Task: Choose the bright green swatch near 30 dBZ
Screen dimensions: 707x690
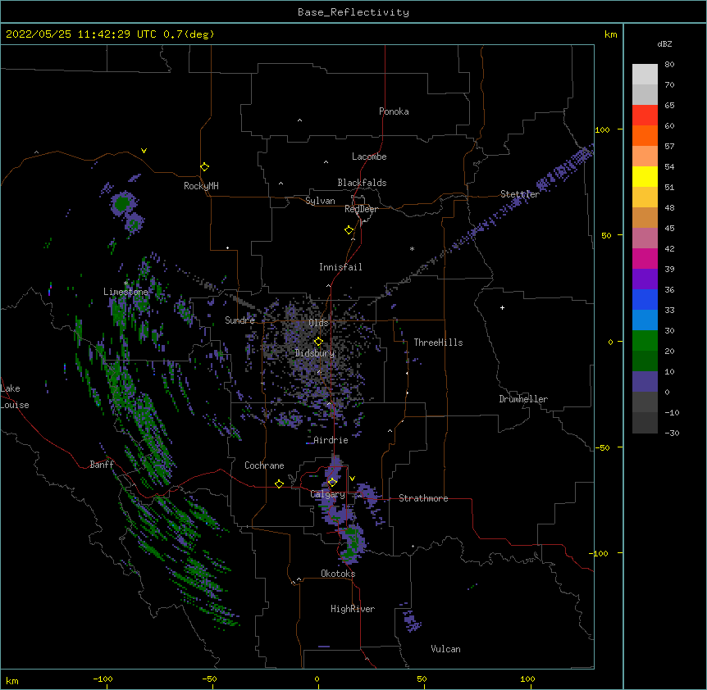Action: 645,341
